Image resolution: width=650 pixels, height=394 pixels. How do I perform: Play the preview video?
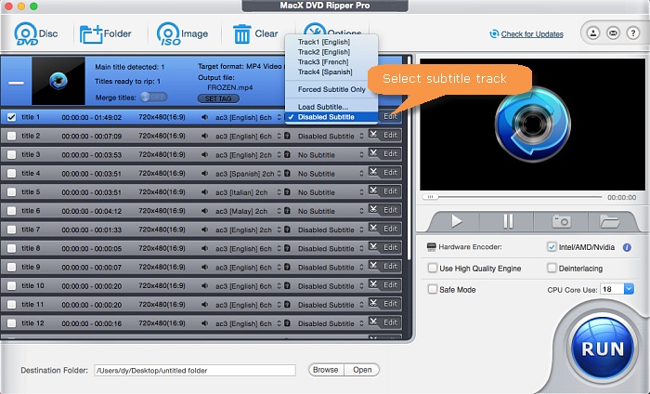click(457, 221)
